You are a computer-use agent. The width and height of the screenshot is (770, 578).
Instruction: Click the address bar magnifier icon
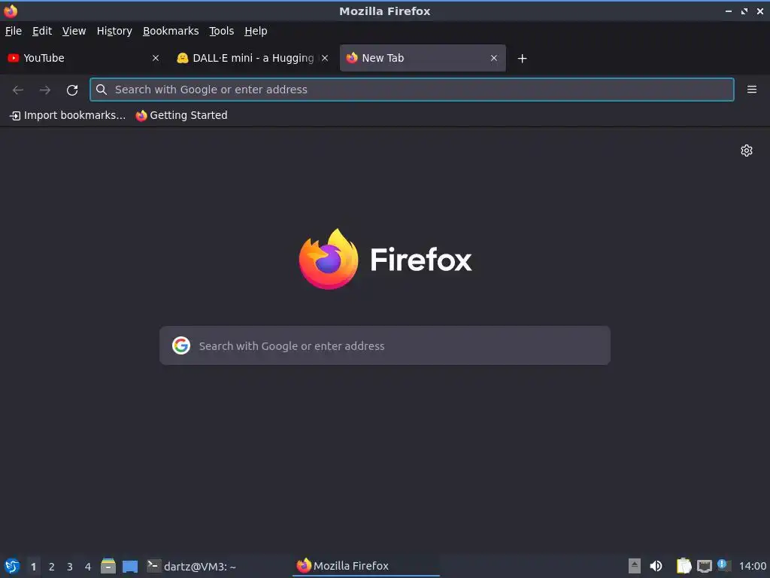click(x=102, y=90)
